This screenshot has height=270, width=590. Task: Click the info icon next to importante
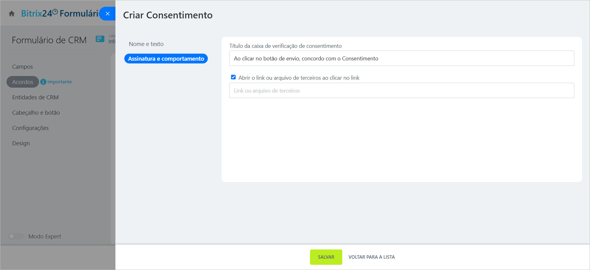(43, 82)
